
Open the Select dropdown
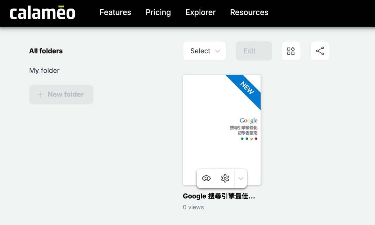(204, 51)
